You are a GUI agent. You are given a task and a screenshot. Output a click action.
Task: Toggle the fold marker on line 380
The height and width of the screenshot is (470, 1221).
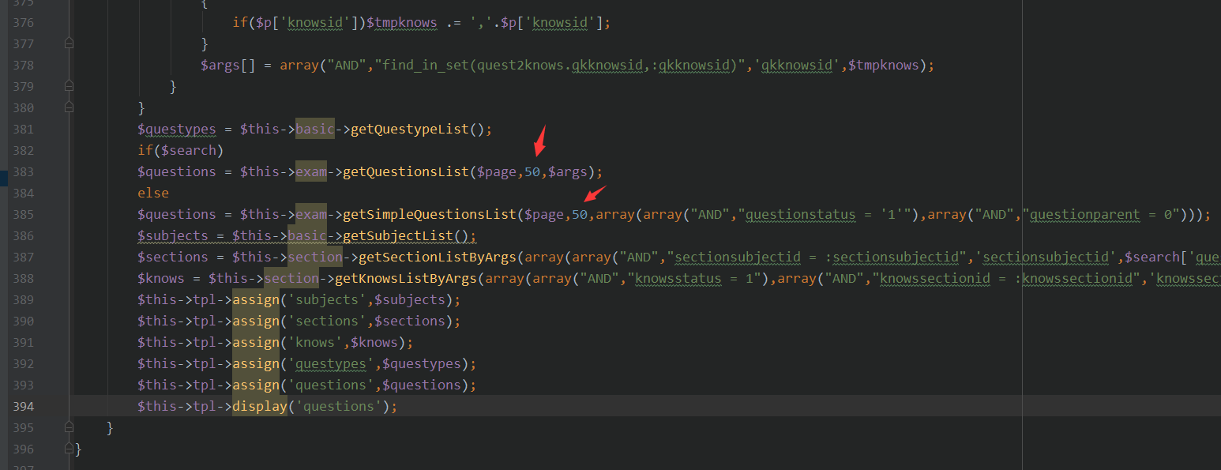coord(70,107)
